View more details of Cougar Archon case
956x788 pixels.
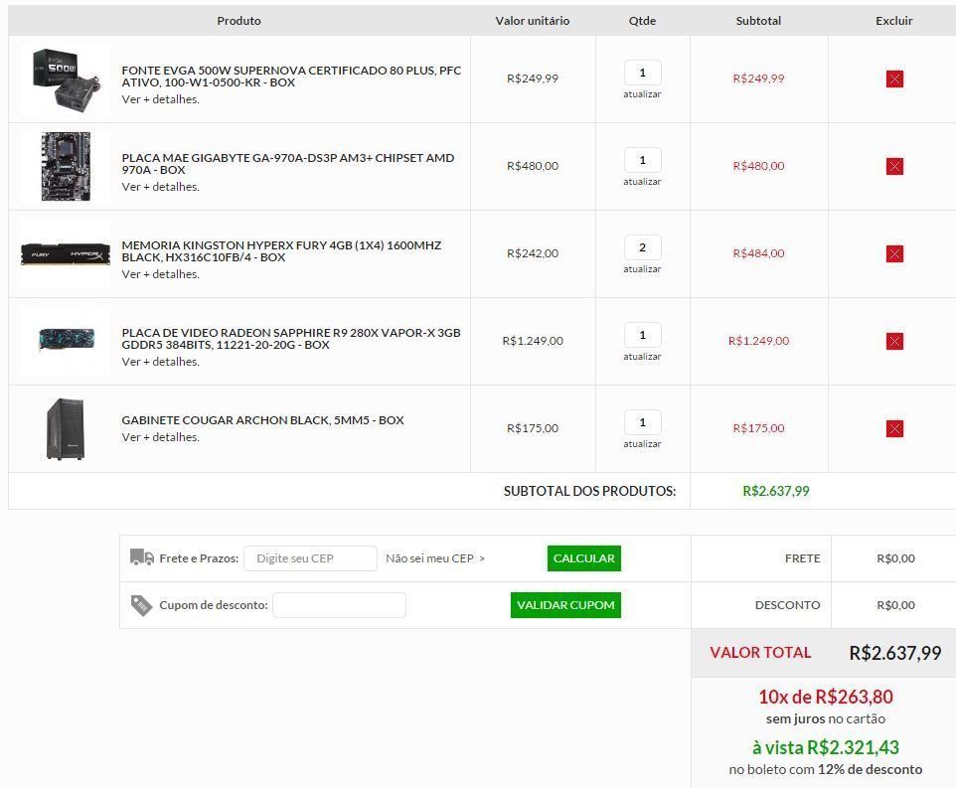pos(160,437)
